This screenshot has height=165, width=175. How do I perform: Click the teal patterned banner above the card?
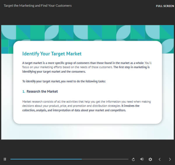87,32
